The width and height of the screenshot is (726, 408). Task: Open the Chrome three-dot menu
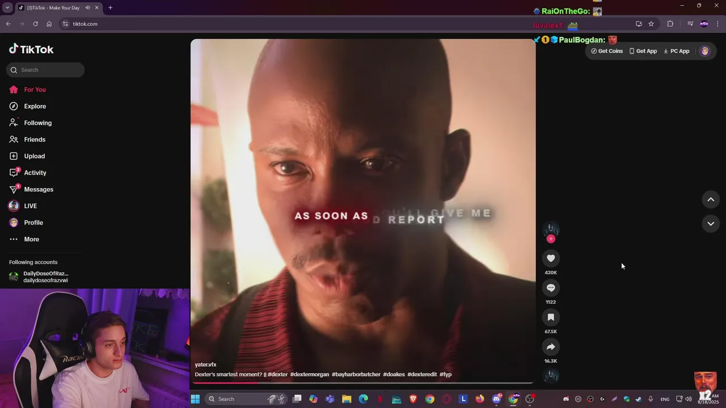point(718,24)
